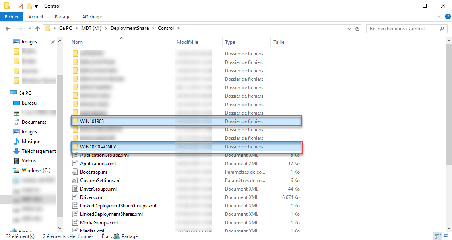
Task: Navigate up one level with the up arrow
Action: click(38, 28)
